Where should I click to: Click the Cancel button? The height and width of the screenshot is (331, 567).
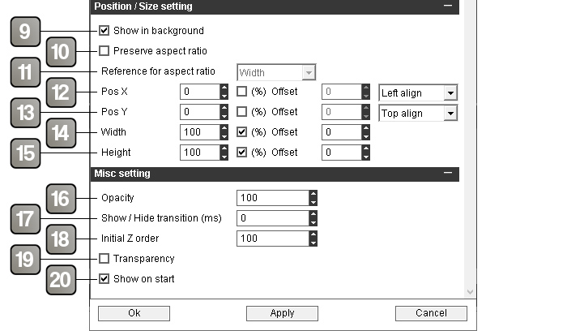click(x=431, y=313)
